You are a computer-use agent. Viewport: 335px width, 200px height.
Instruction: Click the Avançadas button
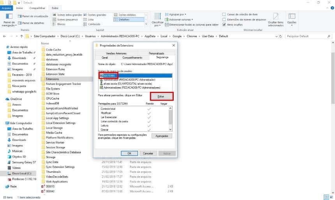[162, 136]
